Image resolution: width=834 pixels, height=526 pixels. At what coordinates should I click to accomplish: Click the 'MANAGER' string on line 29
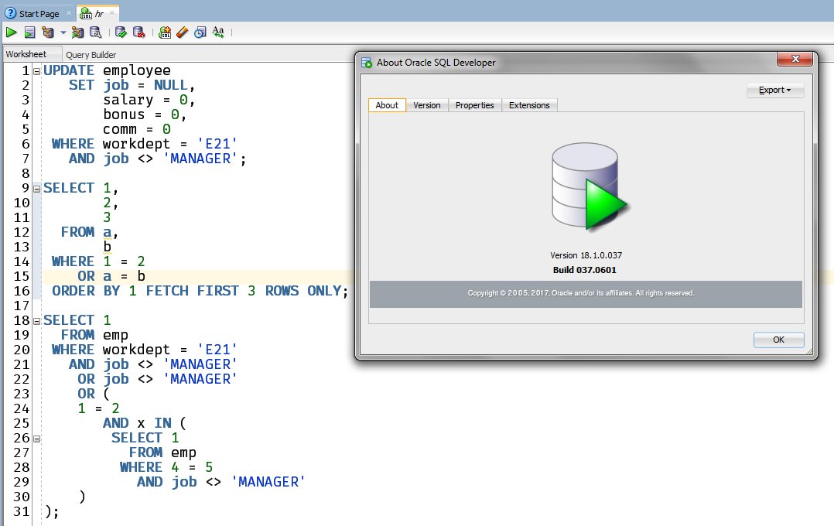click(268, 482)
